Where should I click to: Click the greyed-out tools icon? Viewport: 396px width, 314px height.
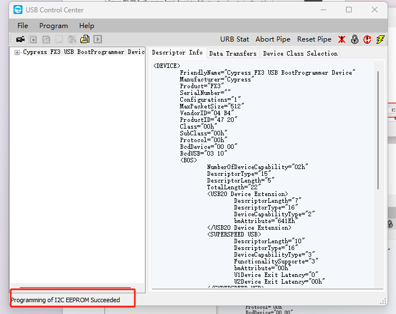[x=72, y=39]
